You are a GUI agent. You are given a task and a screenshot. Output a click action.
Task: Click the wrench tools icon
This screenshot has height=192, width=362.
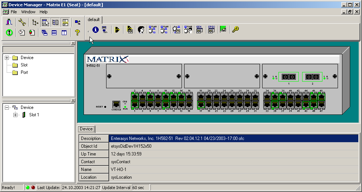[x=22, y=23]
